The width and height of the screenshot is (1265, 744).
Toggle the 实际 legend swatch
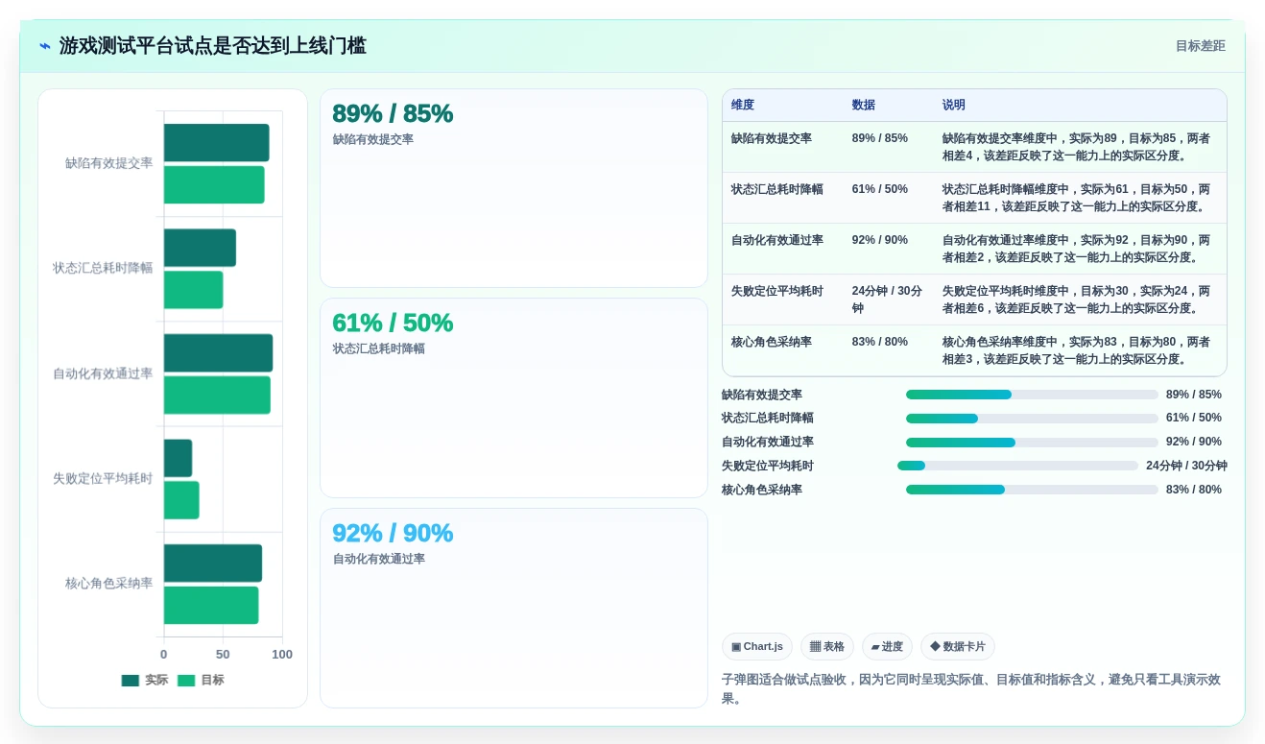pyautogui.click(x=131, y=681)
